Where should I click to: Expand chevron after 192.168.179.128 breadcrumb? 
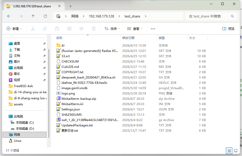coord(119,16)
